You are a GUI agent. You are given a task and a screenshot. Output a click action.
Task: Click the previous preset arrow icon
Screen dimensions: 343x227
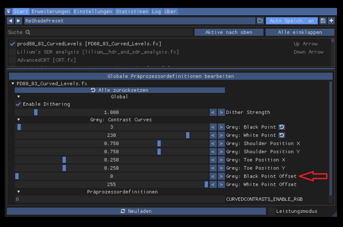10,21
